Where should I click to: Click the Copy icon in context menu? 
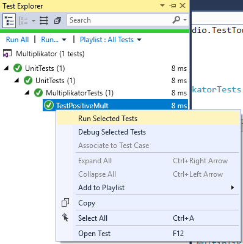(x=65, y=202)
